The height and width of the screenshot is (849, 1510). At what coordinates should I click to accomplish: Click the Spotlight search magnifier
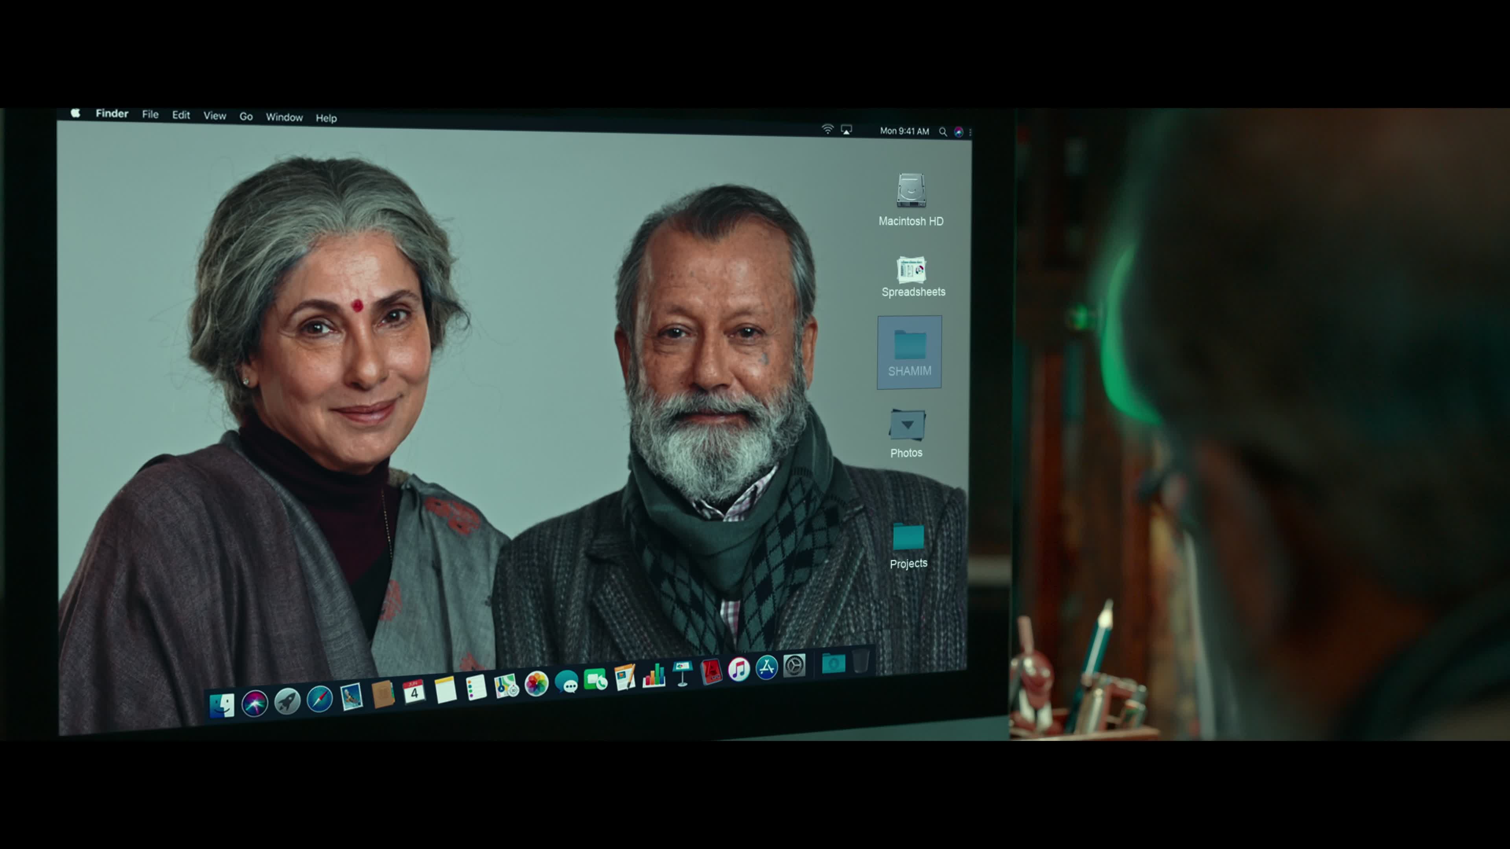[943, 132]
